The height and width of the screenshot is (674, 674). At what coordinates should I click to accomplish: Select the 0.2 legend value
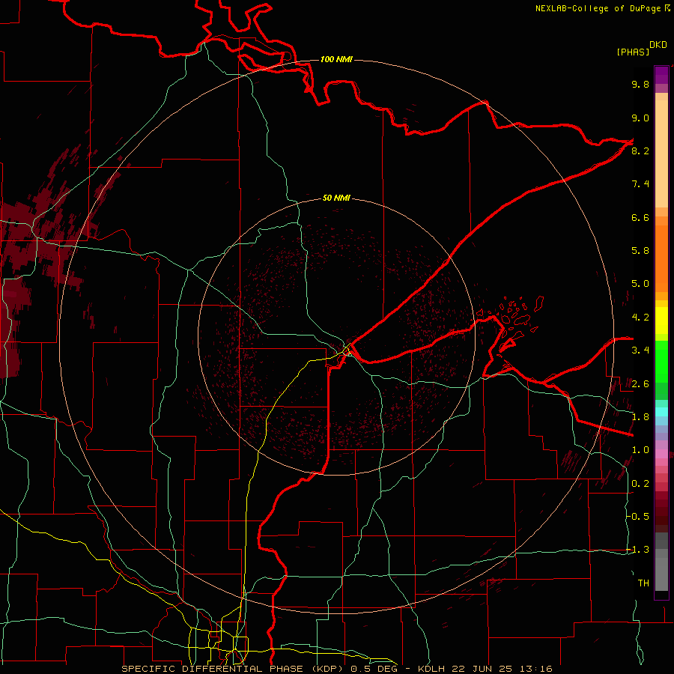[x=640, y=483]
